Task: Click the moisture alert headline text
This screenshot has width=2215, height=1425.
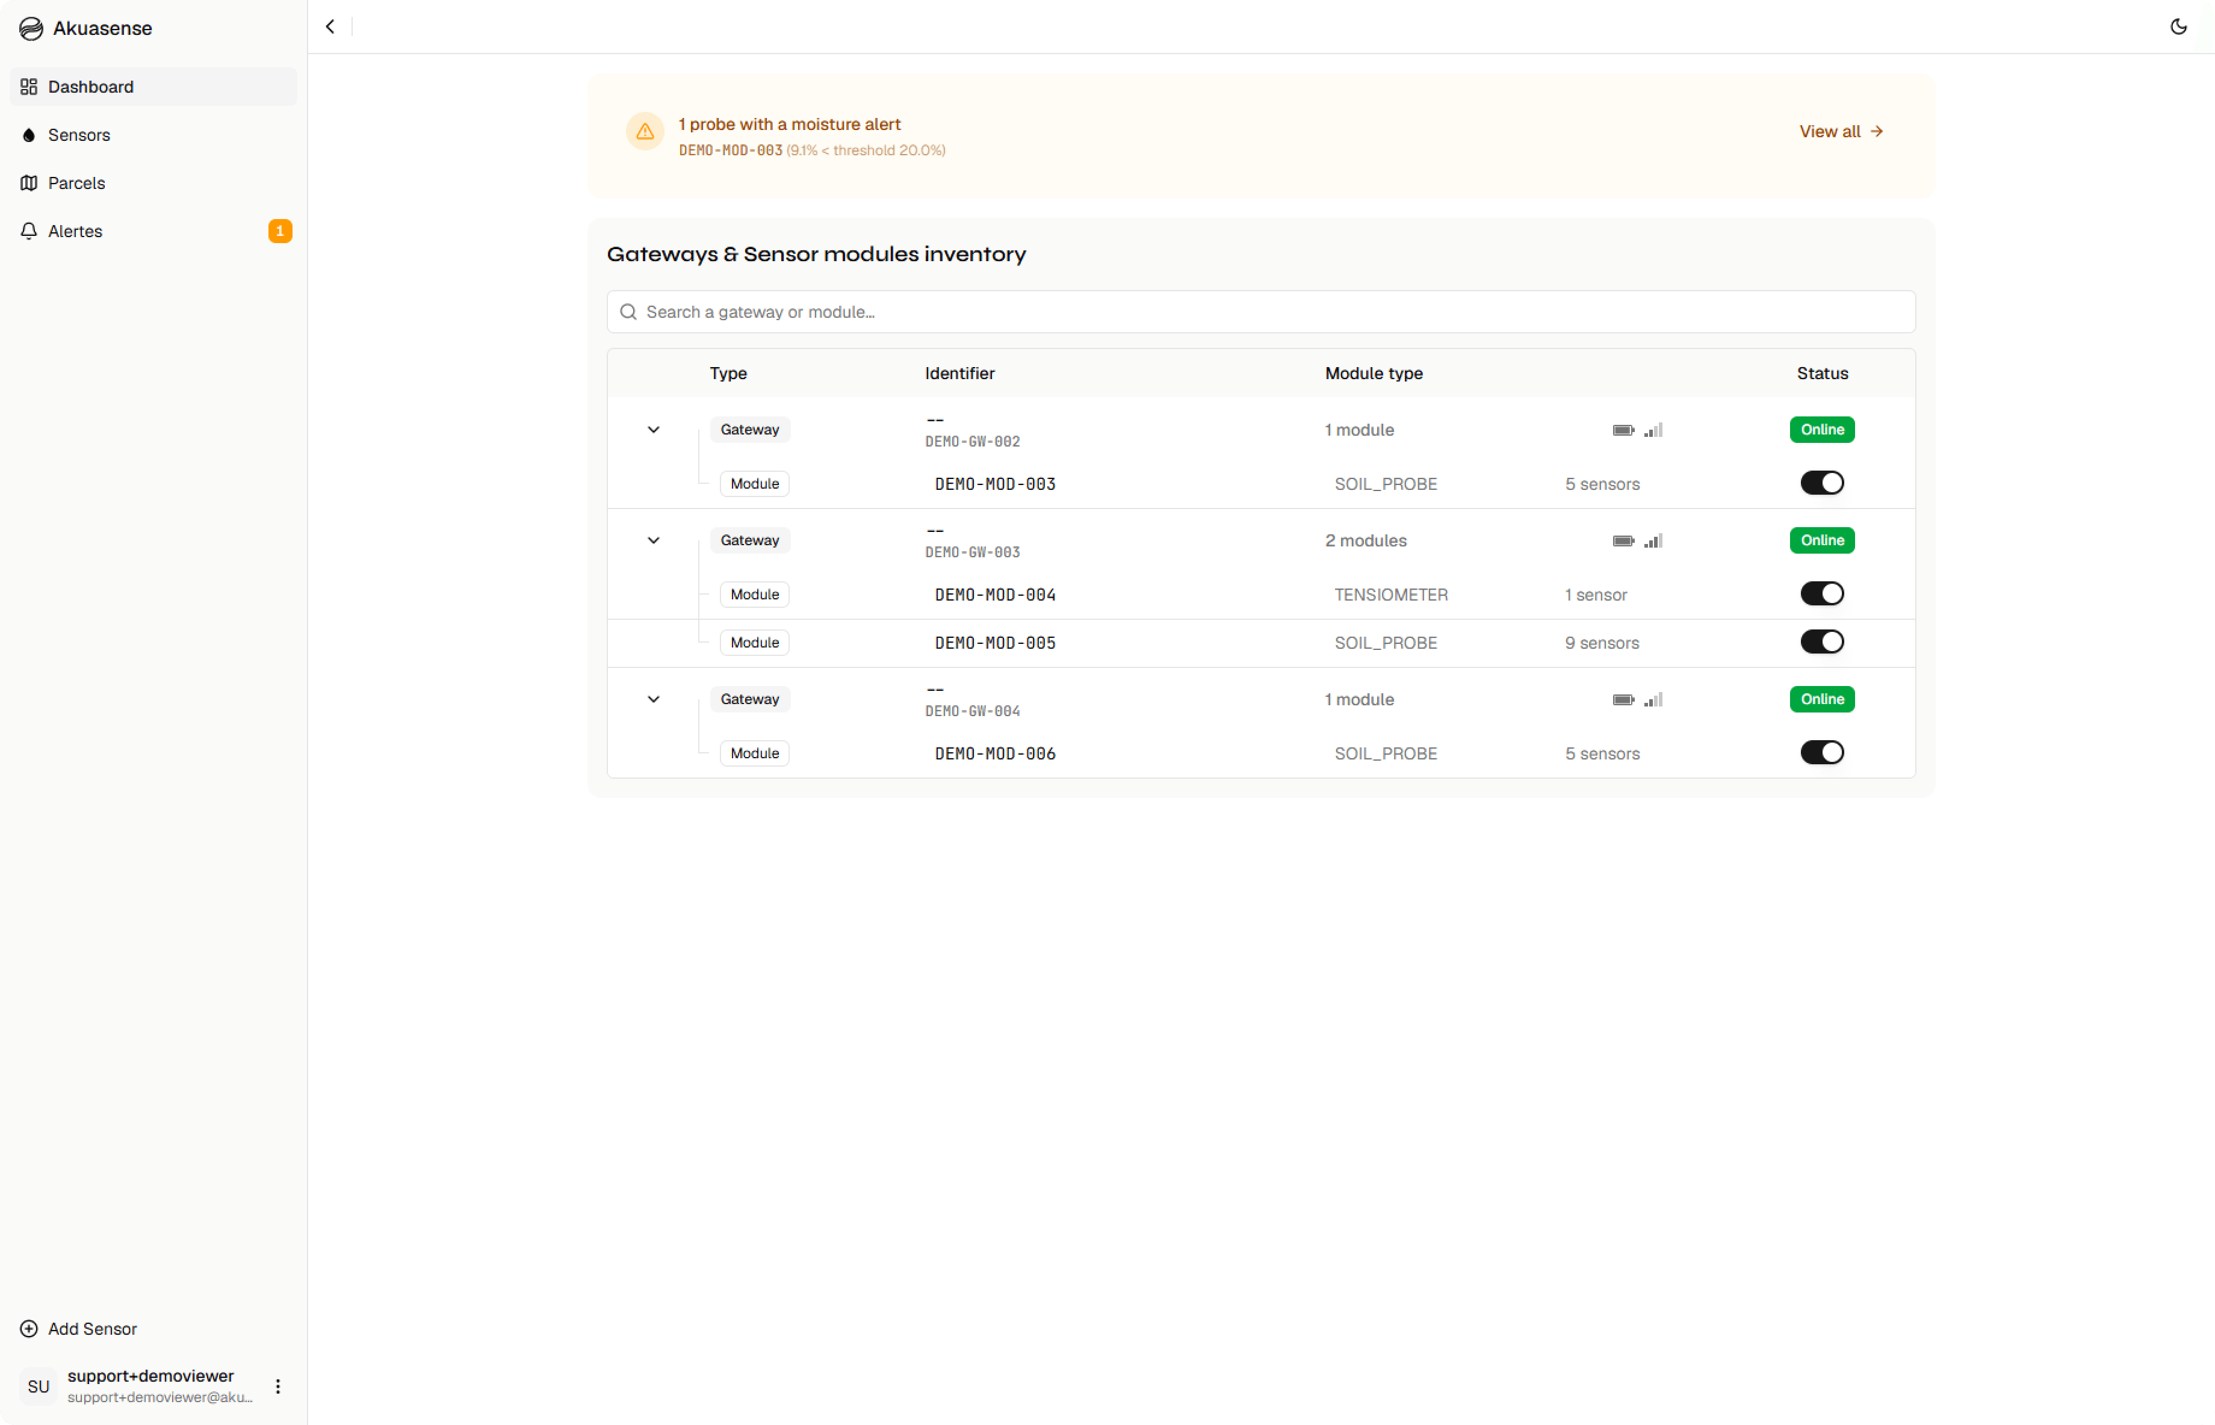Action: [x=789, y=124]
